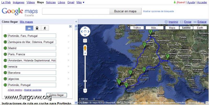Remove the algeciras destination with its X
Screen dimensions: 209x105
tap(68, 79)
